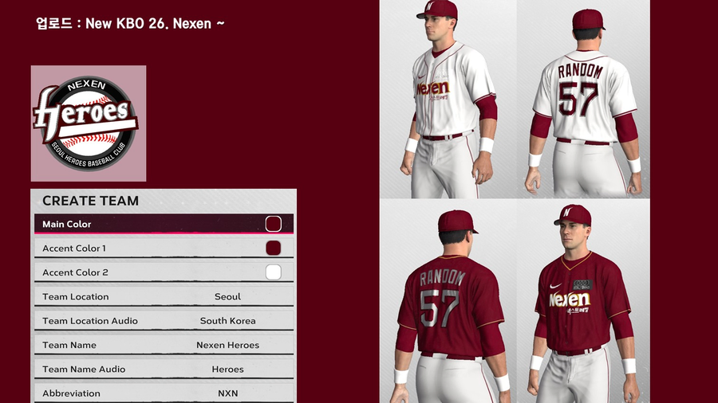Edit Team Name field Nexen Heroes
718x403 pixels.
[x=164, y=345]
